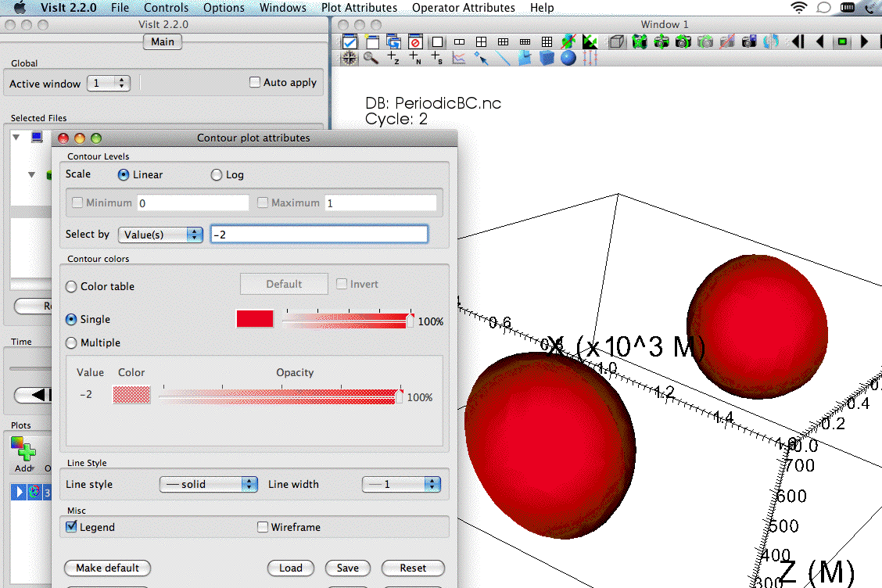882x588 pixels.
Task: Click the Add plot icon
Action: click(23, 450)
